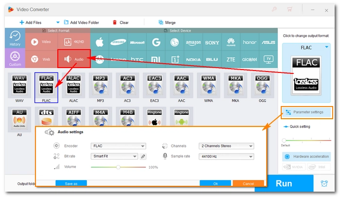Select the Apple Ringtone format
Viewport: 340px width, 197px height.
(154, 117)
